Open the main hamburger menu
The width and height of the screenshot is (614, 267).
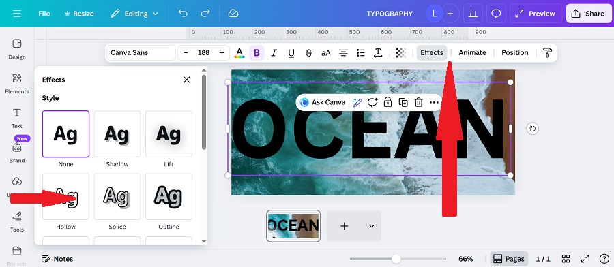17,14
